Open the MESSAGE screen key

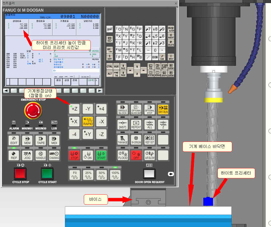(x=158, y=74)
